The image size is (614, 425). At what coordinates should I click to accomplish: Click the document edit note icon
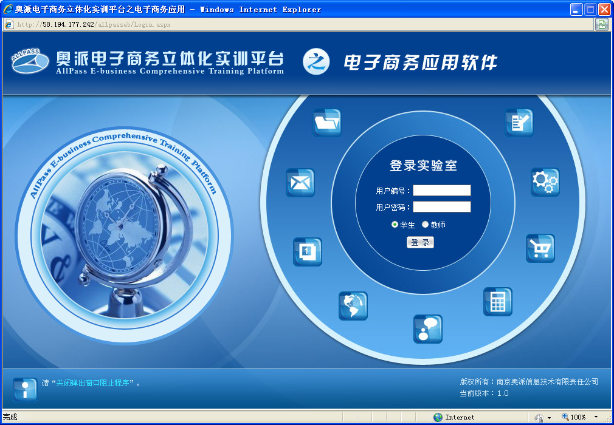point(519,123)
